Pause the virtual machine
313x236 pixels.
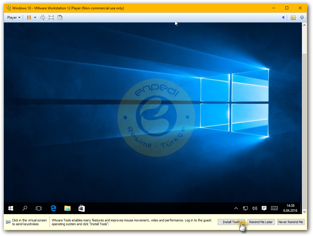pos(29,18)
